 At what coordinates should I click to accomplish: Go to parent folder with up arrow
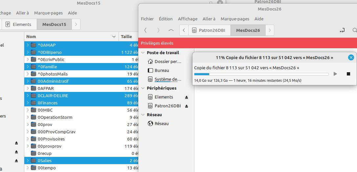click(x=171, y=30)
